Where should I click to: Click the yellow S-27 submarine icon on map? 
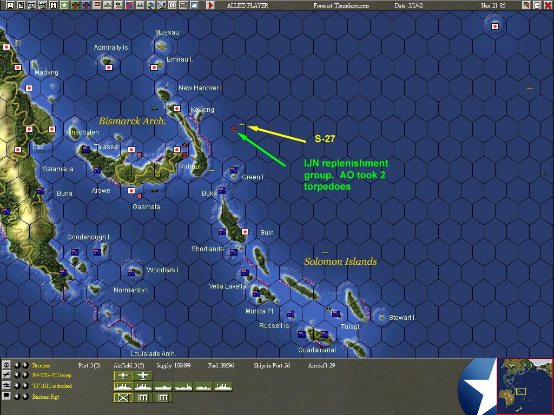(242, 124)
